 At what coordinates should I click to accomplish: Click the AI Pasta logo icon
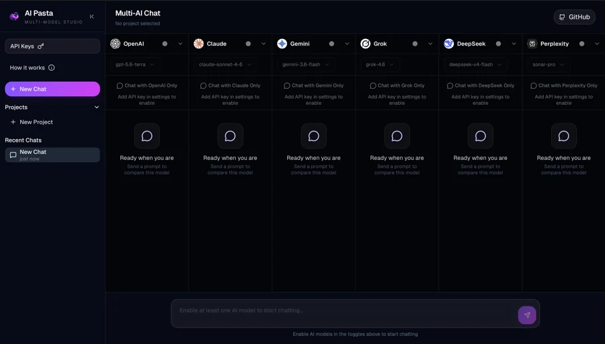click(14, 16)
